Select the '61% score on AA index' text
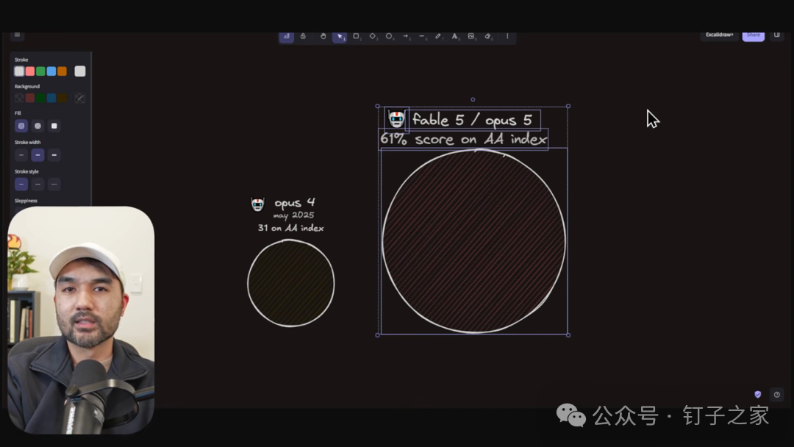 [463, 139]
